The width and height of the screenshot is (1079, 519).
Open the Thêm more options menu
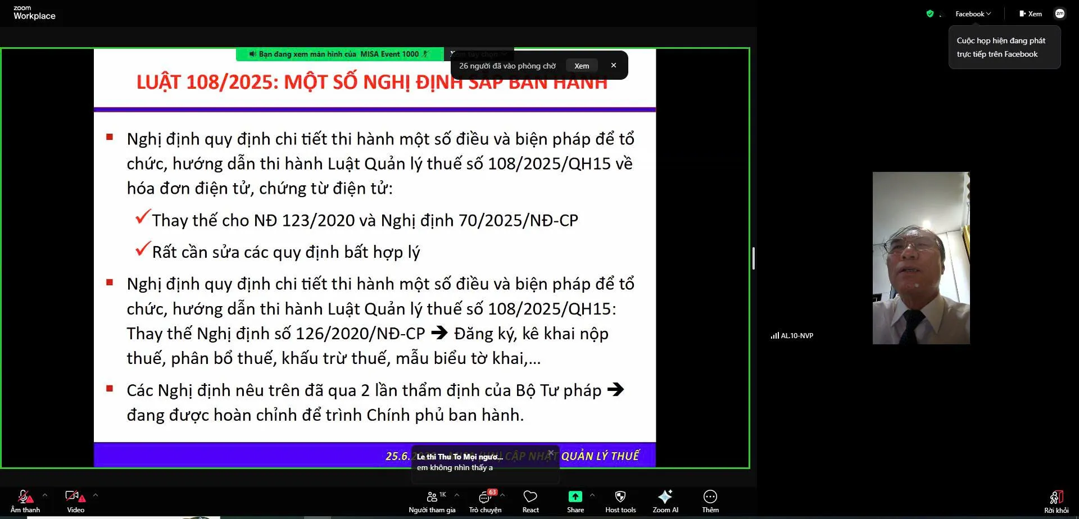(710, 497)
